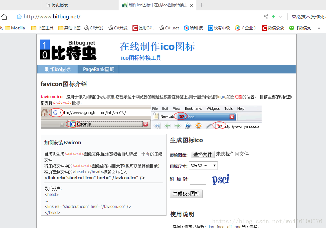The image size is (326, 228).
Task: Click the browser home icon
Action: (4, 17)
